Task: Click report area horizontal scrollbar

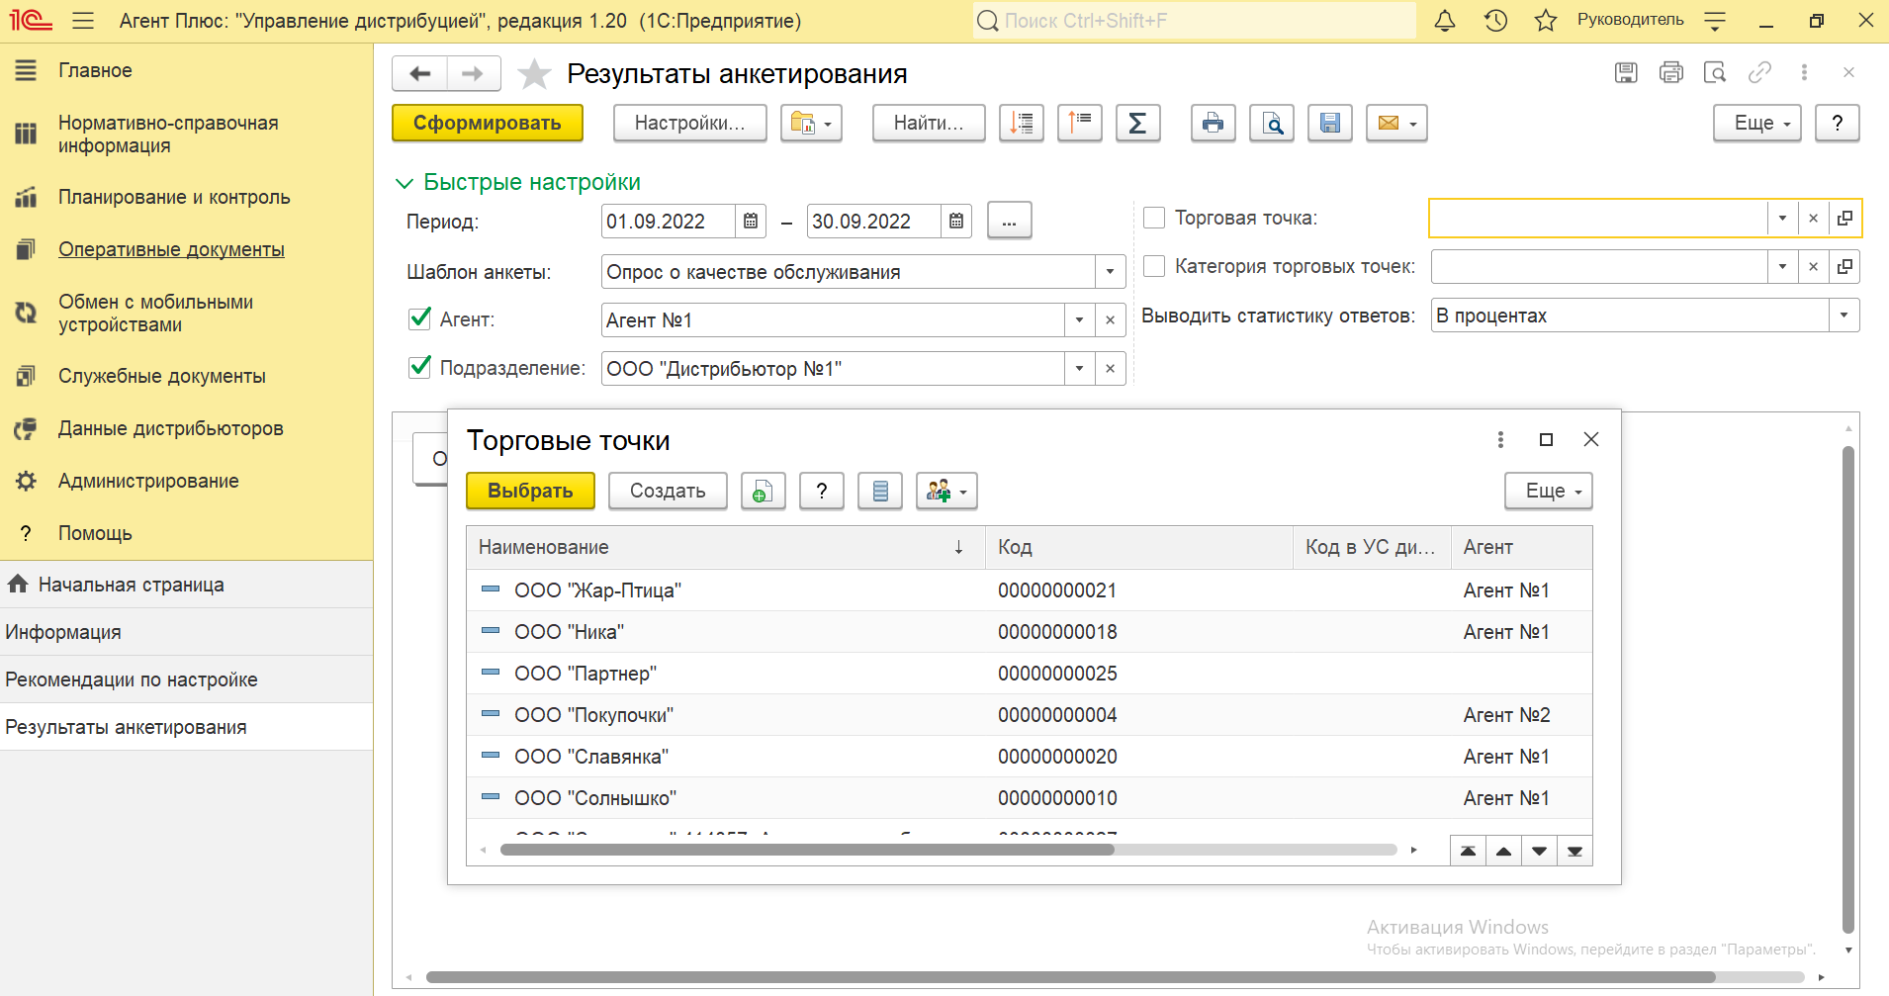Action: pos(1070,977)
